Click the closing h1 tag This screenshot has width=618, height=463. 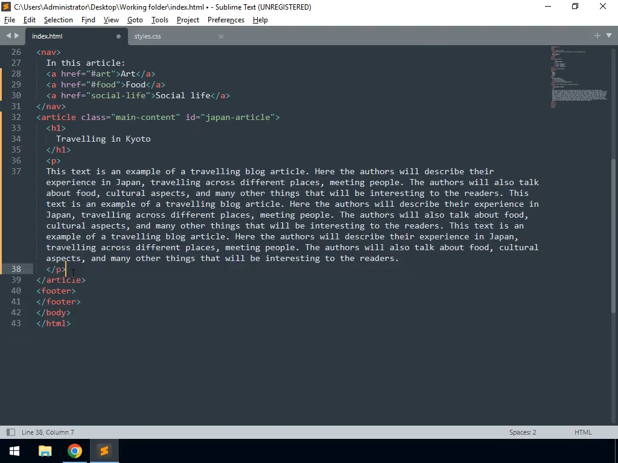pos(59,150)
